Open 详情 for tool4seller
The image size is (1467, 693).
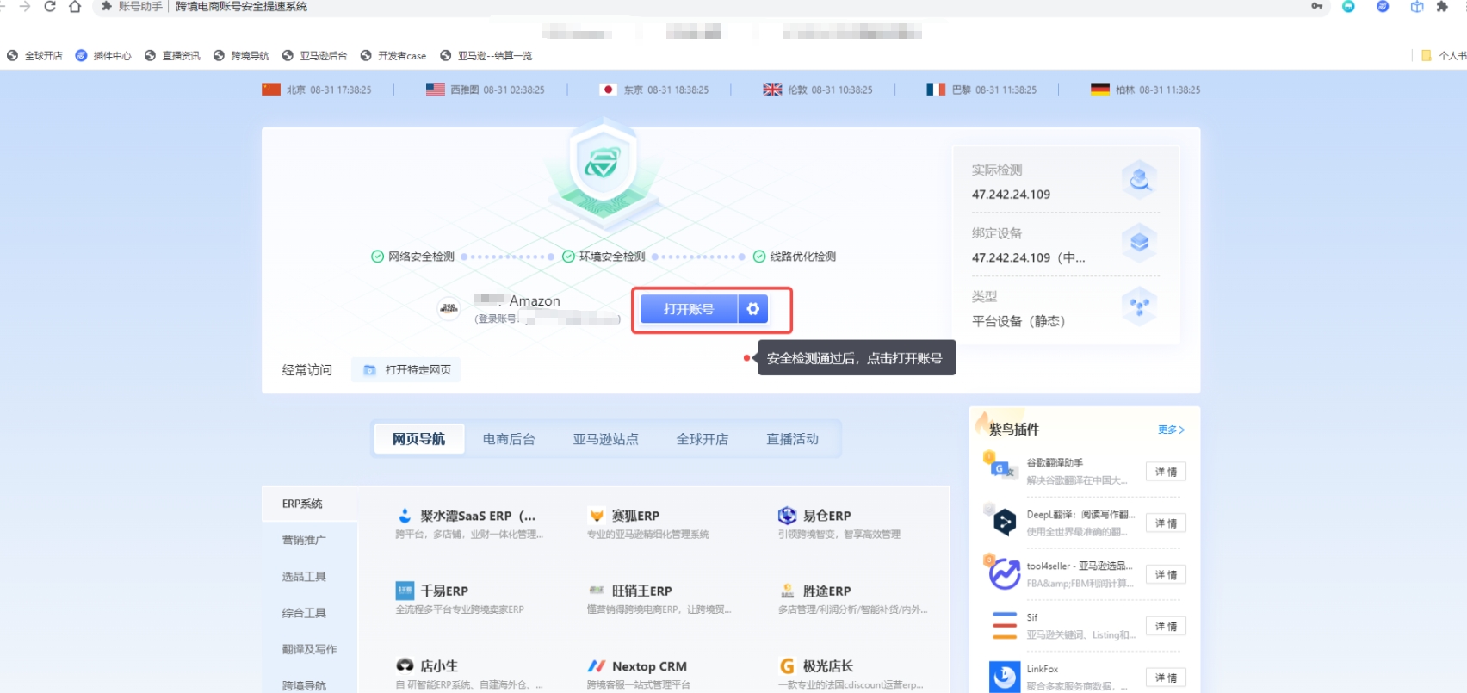tap(1166, 575)
